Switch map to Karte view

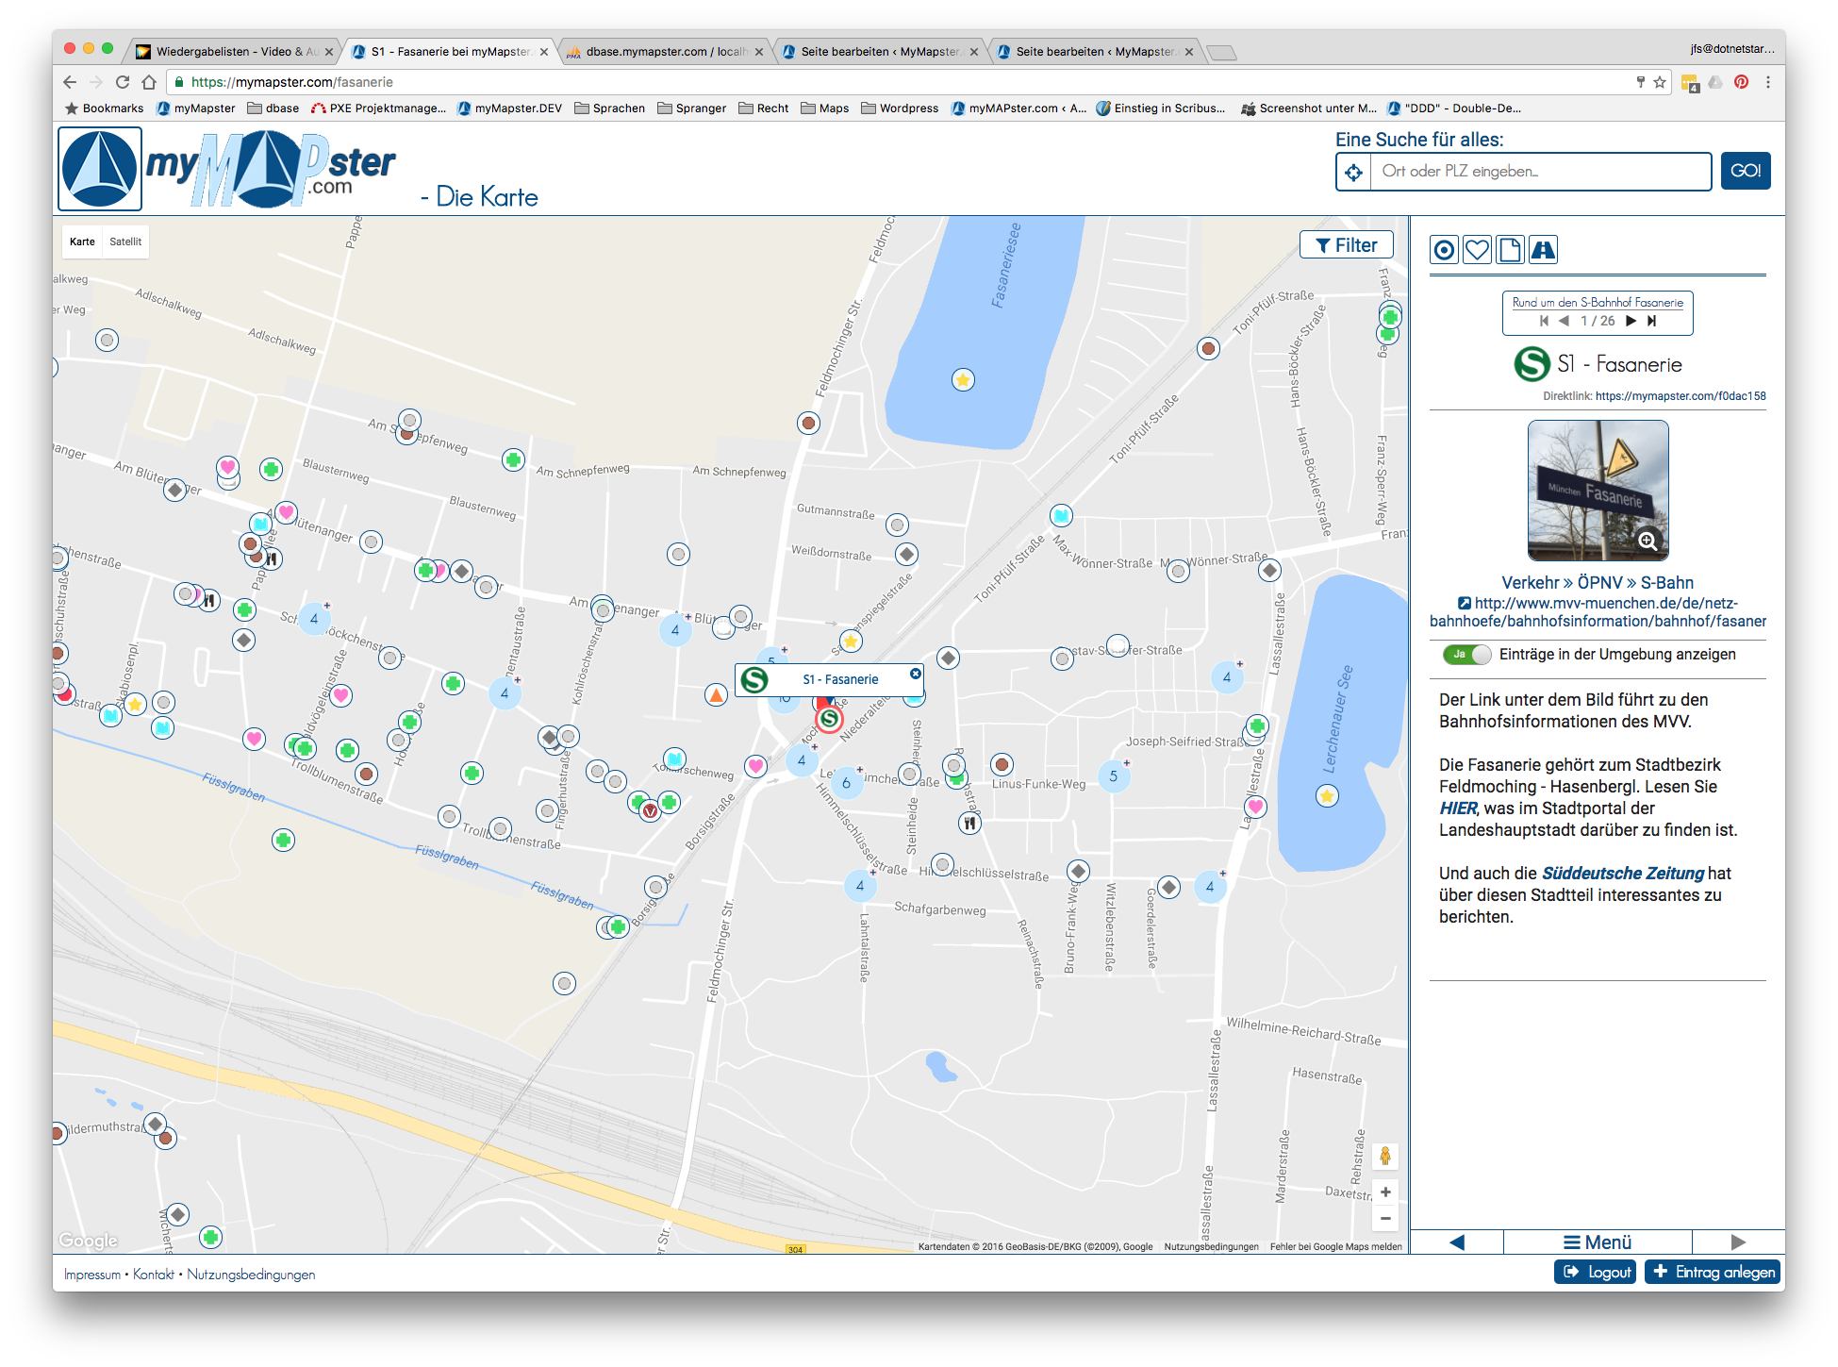click(82, 242)
